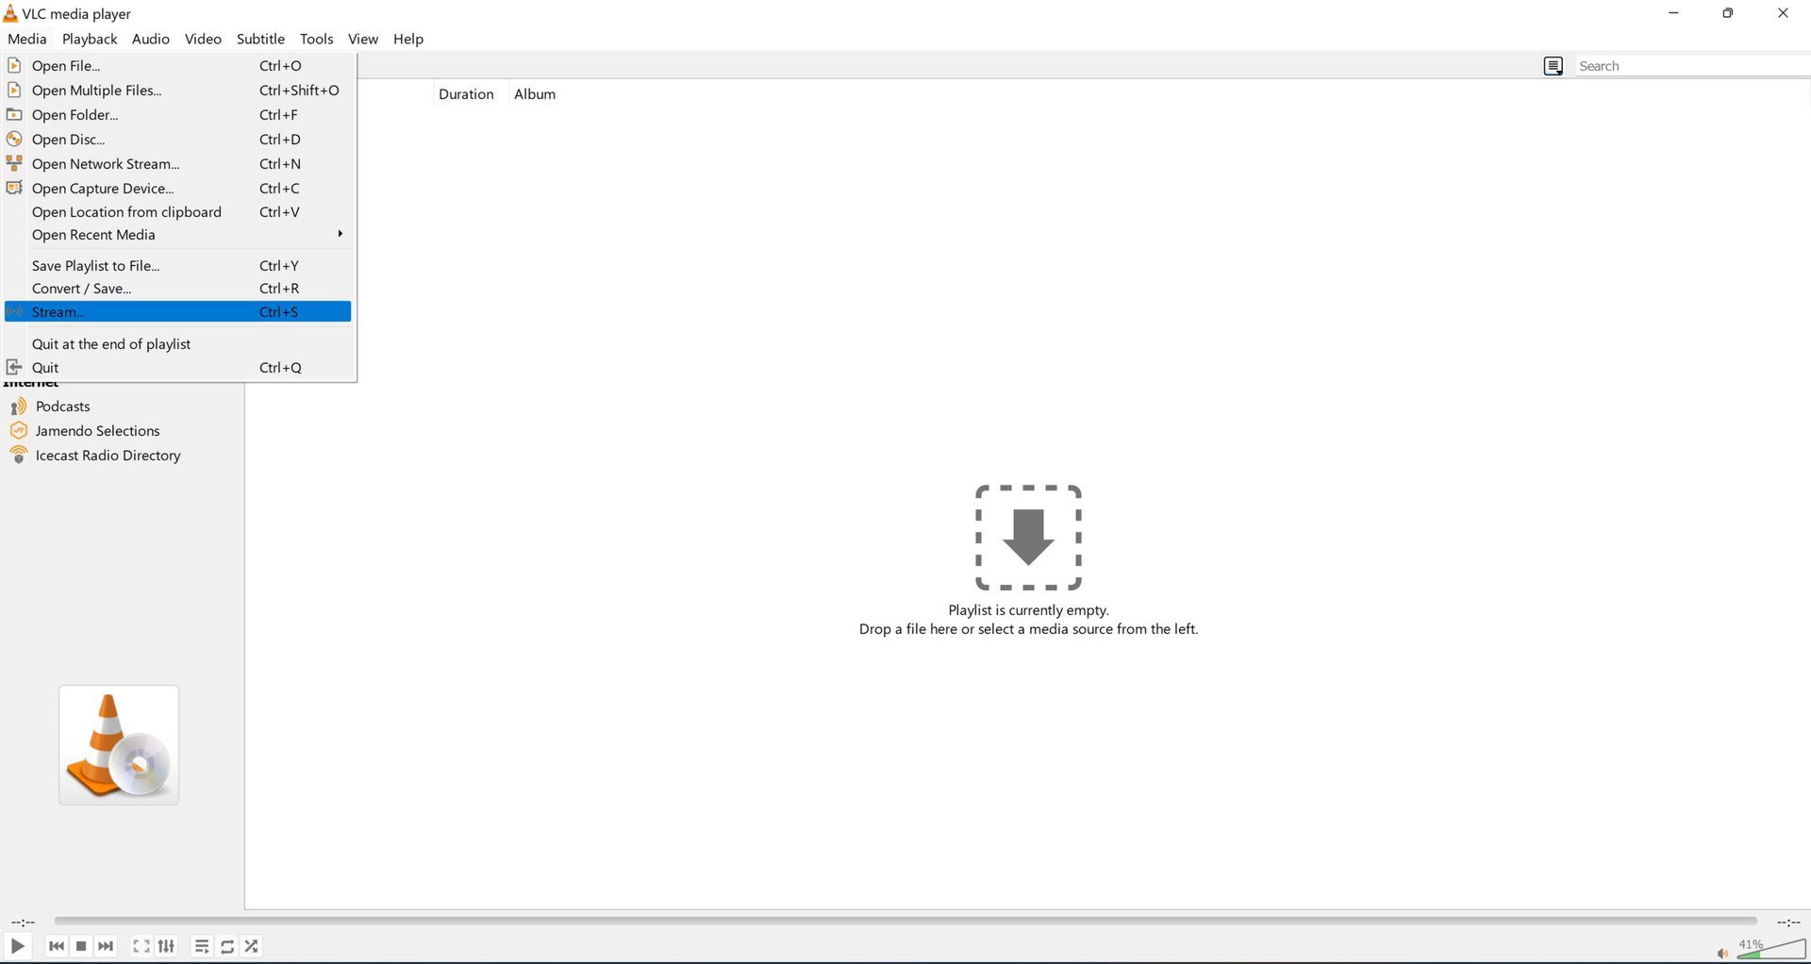The height and width of the screenshot is (964, 1811).
Task: Open the extended settings equalizer panel
Action: [x=166, y=945]
